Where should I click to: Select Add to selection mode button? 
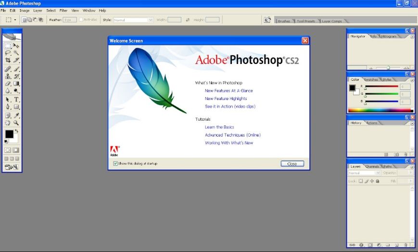tap(29, 20)
